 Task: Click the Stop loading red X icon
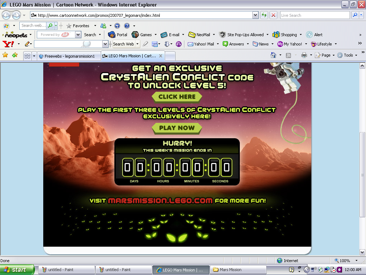pyautogui.click(x=273, y=15)
